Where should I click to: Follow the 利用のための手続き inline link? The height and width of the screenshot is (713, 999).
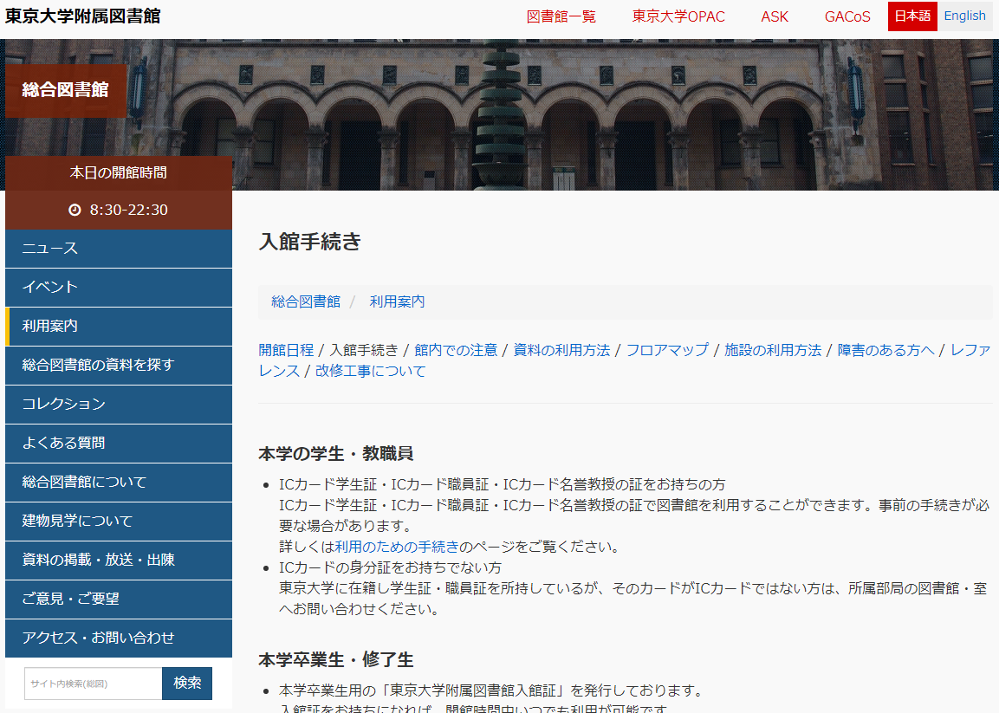coord(397,547)
